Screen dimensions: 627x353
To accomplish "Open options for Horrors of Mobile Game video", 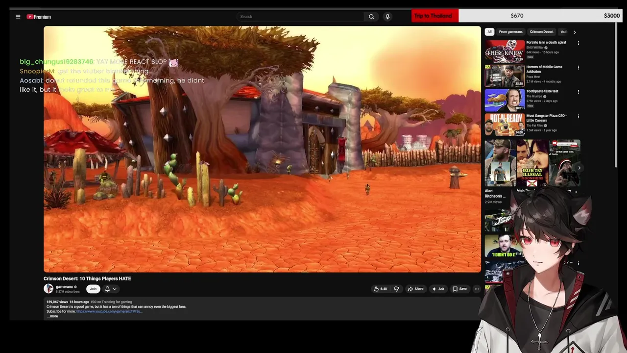I will pyautogui.click(x=579, y=68).
